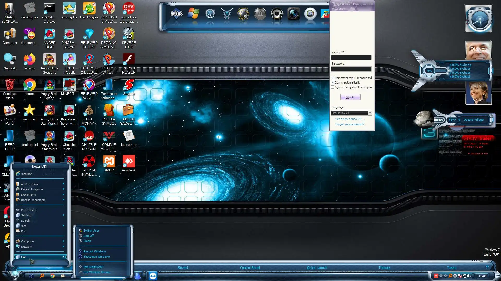Viewport: 501px width, 281px height.
Task: Click the NeXuS dock logo icon
Action: point(176,14)
